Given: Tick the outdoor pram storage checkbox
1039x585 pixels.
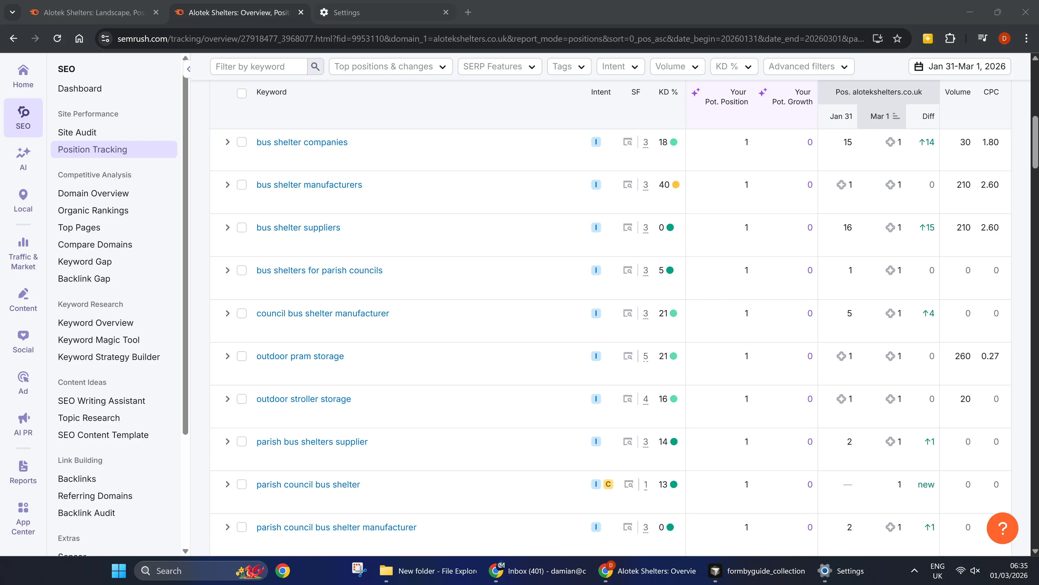Looking at the screenshot, I should click(x=242, y=356).
